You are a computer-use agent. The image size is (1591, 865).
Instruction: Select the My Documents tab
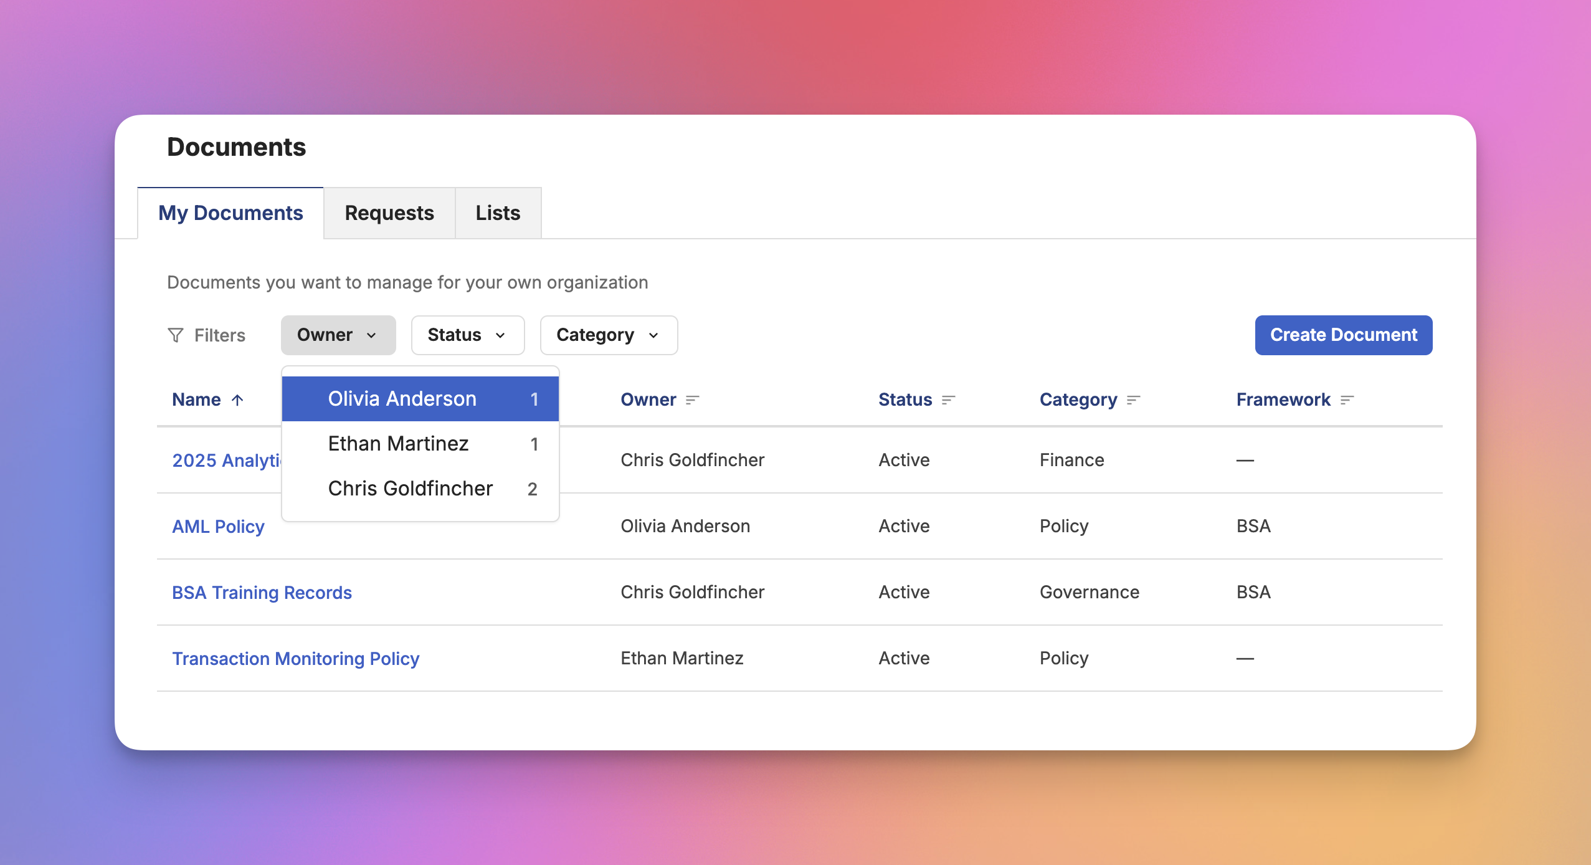click(230, 213)
